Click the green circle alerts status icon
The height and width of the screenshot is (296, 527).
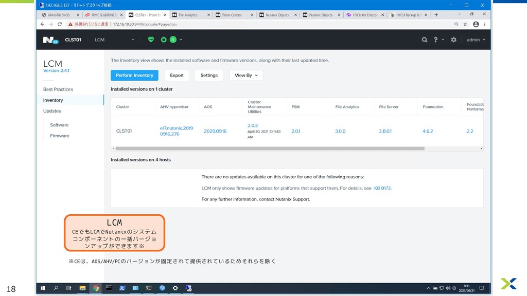[x=164, y=40]
